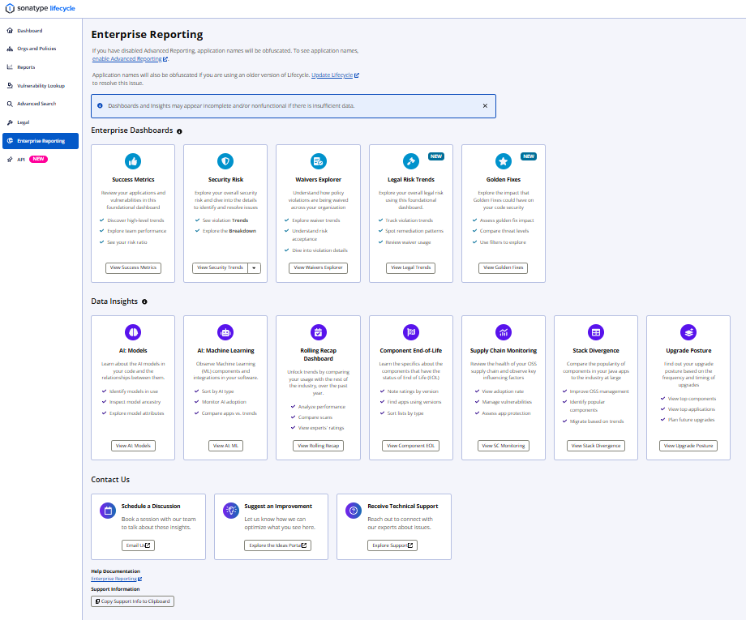Click View SC Monitoring button
This screenshot has height=620, width=746.
(504, 446)
